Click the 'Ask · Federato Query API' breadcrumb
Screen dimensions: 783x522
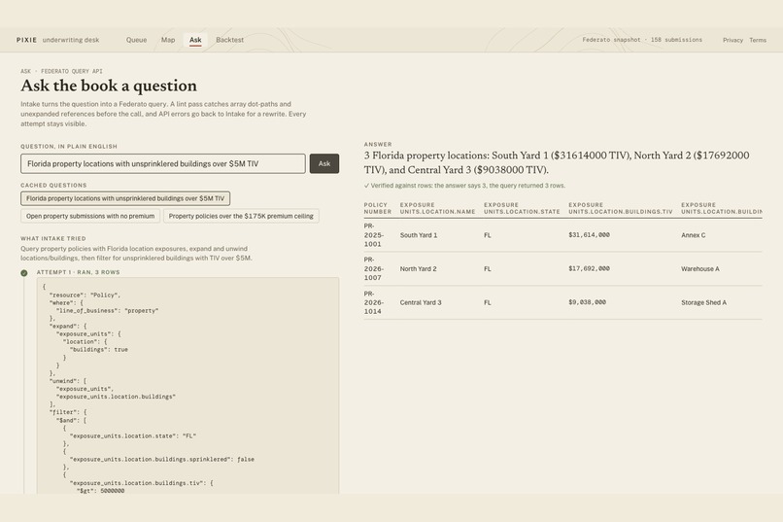tap(61, 71)
